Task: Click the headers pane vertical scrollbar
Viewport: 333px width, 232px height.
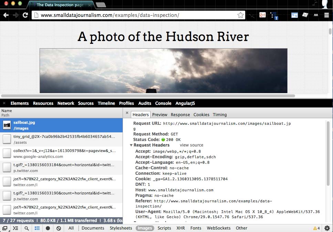Action: tap(328, 153)
